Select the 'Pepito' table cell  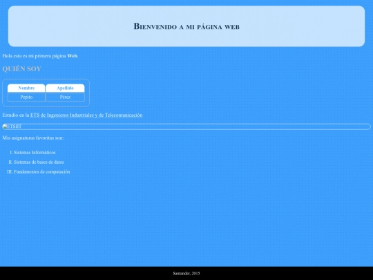(x=26, y=97)
